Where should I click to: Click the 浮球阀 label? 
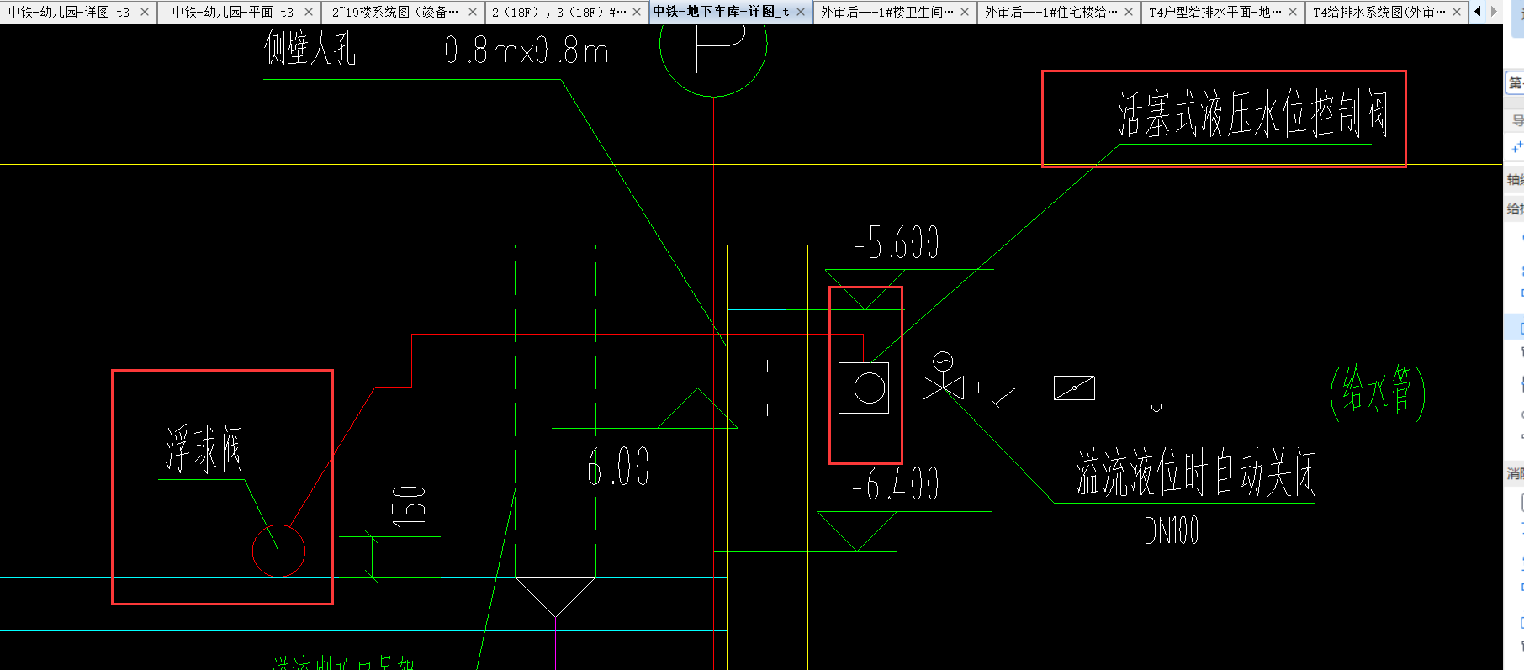(204, 449)
